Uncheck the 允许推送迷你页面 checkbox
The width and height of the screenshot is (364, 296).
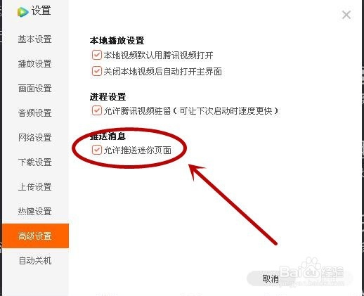(x=96, y=150)
